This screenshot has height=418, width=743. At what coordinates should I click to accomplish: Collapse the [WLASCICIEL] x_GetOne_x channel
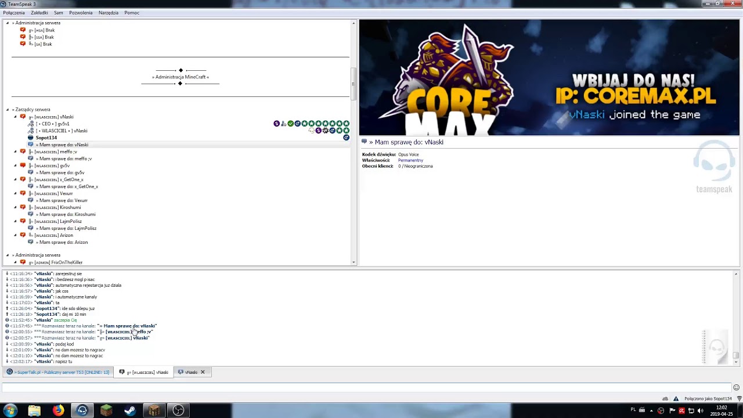[x=16, y=179]
